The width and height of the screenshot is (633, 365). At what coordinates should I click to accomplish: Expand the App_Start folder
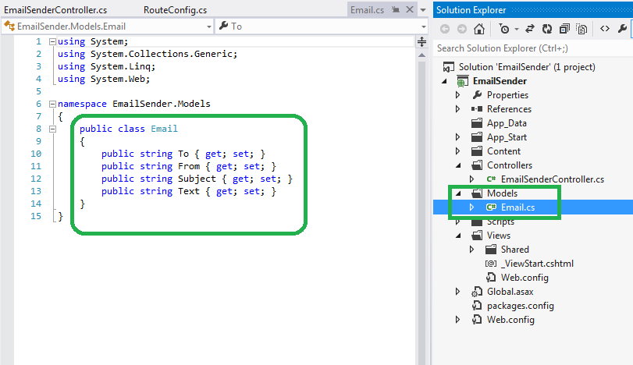pyautogui.click(x=458, y=137)
